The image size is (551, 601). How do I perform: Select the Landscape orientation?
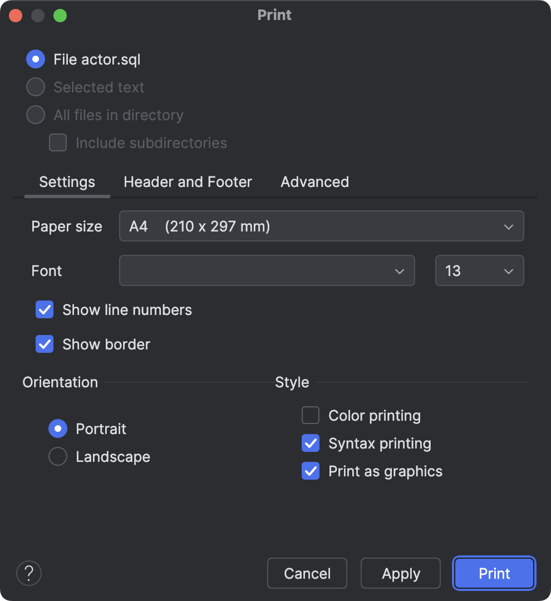57,456
